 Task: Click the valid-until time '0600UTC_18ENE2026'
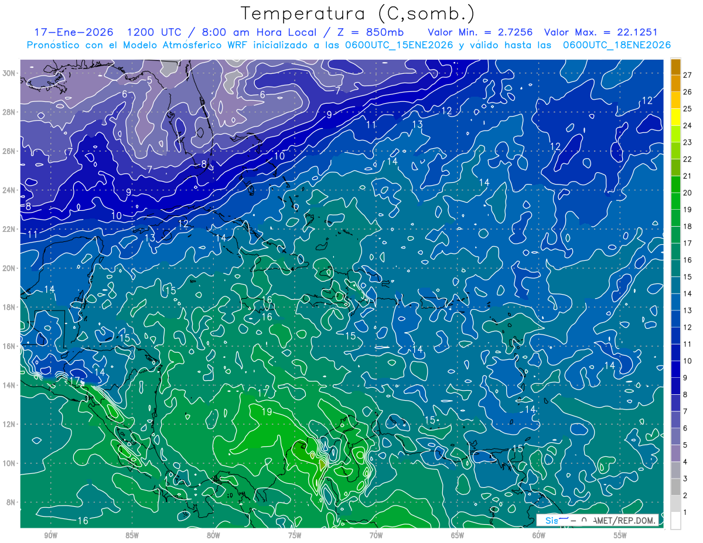click(x=617, y=45)
